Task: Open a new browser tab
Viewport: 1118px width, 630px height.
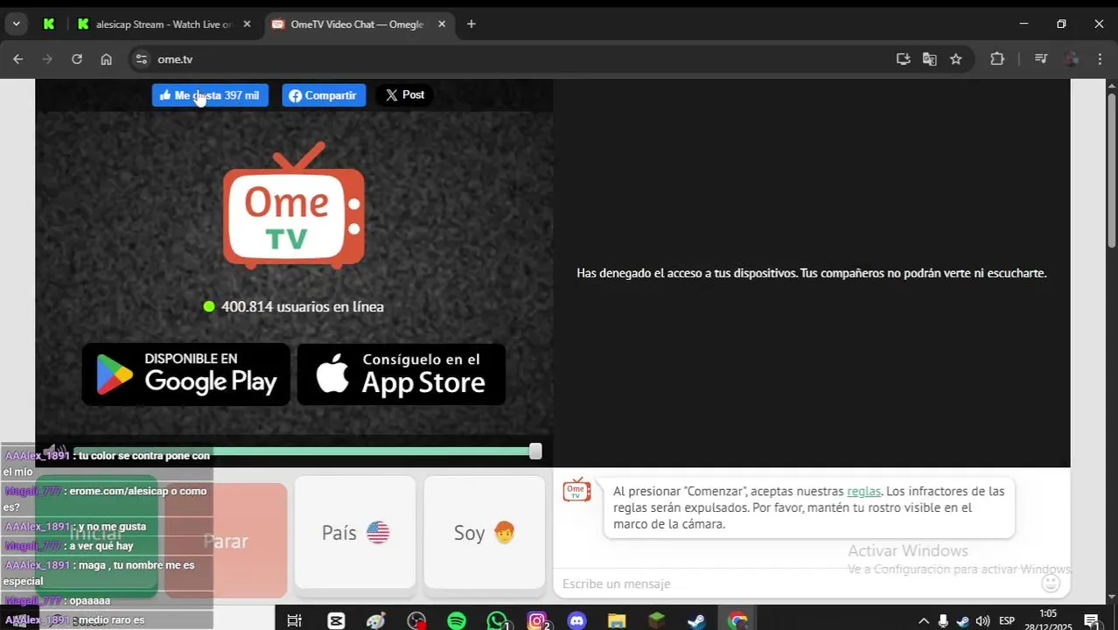Action: (472, 24)
